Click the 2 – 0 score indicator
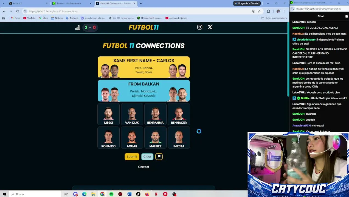The height and width of the screenshot is (197, 349). click(90, 27)
